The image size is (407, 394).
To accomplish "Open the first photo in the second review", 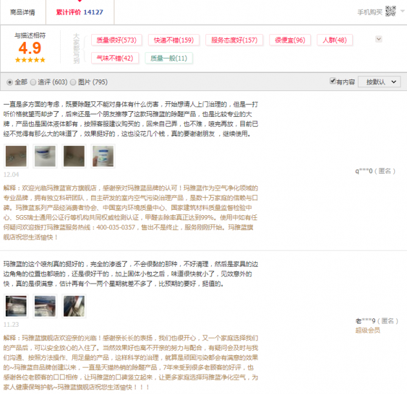I will 15,306.
